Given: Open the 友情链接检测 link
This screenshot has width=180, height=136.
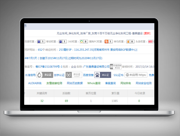Looking at the screenshot, I should click(x=54, y=83).
